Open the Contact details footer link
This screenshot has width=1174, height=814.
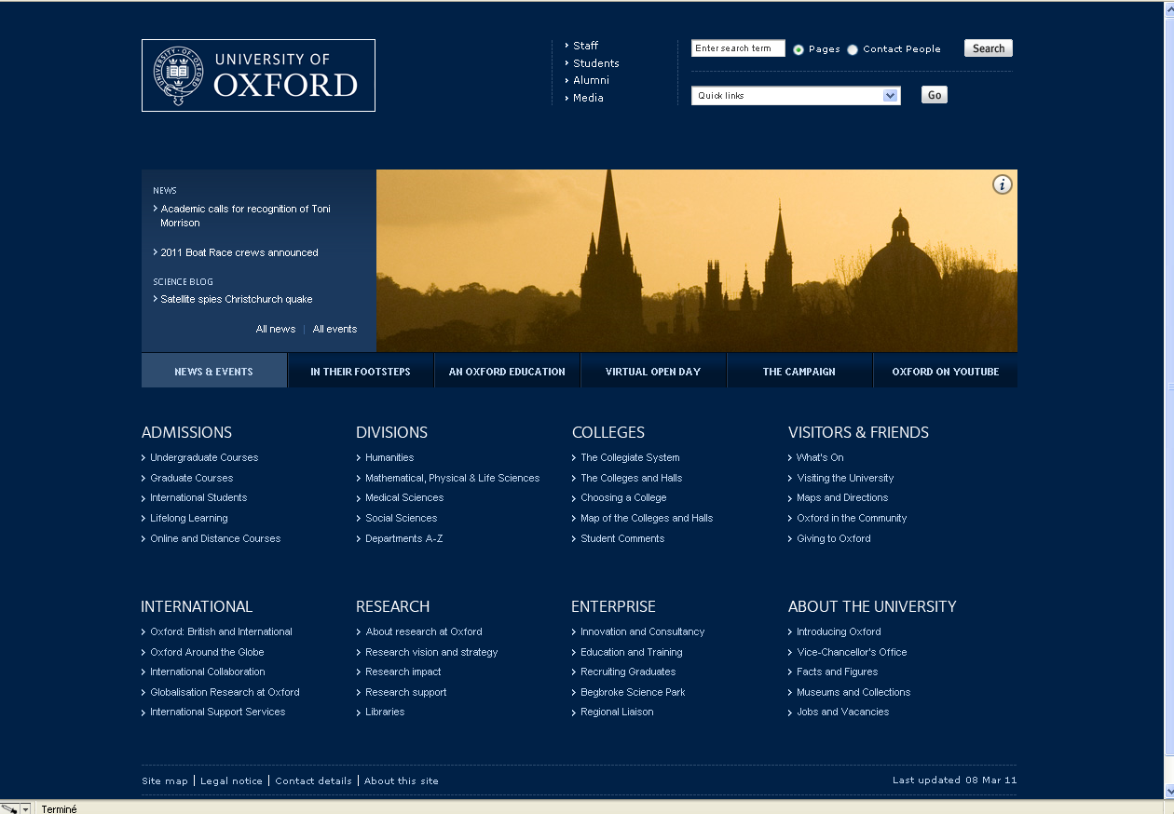coord(313,780)
